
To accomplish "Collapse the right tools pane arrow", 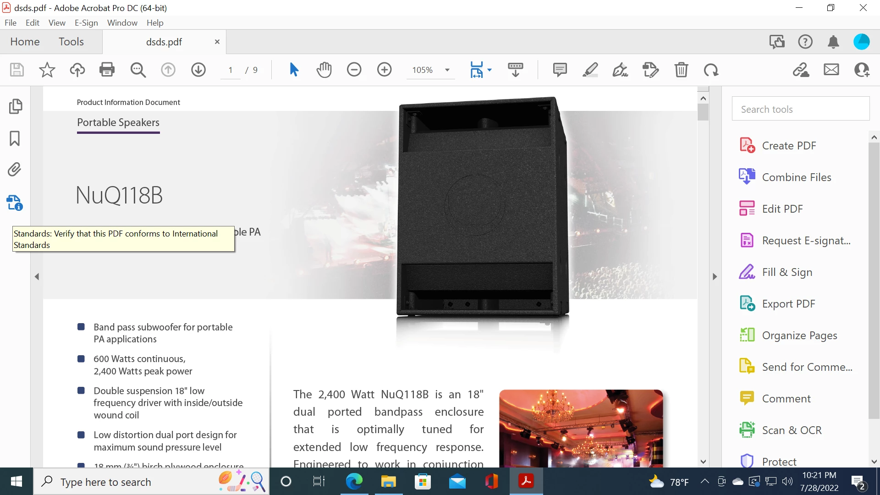I will pyautogui.click(x=715, y=276).
